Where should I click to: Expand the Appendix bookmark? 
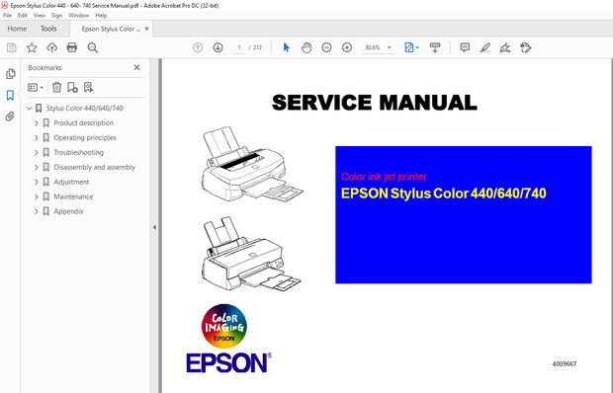(x=37, y=211)
